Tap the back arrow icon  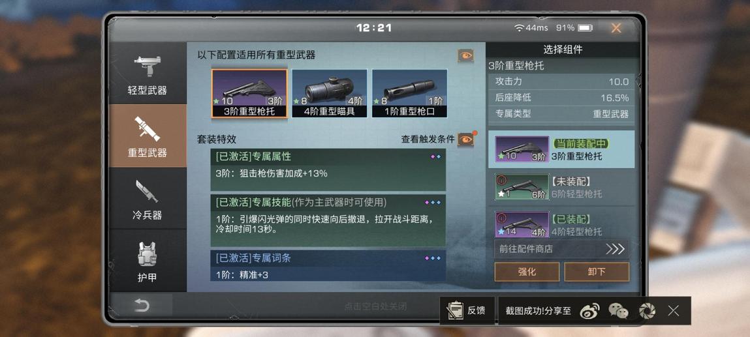click(142, 305)
